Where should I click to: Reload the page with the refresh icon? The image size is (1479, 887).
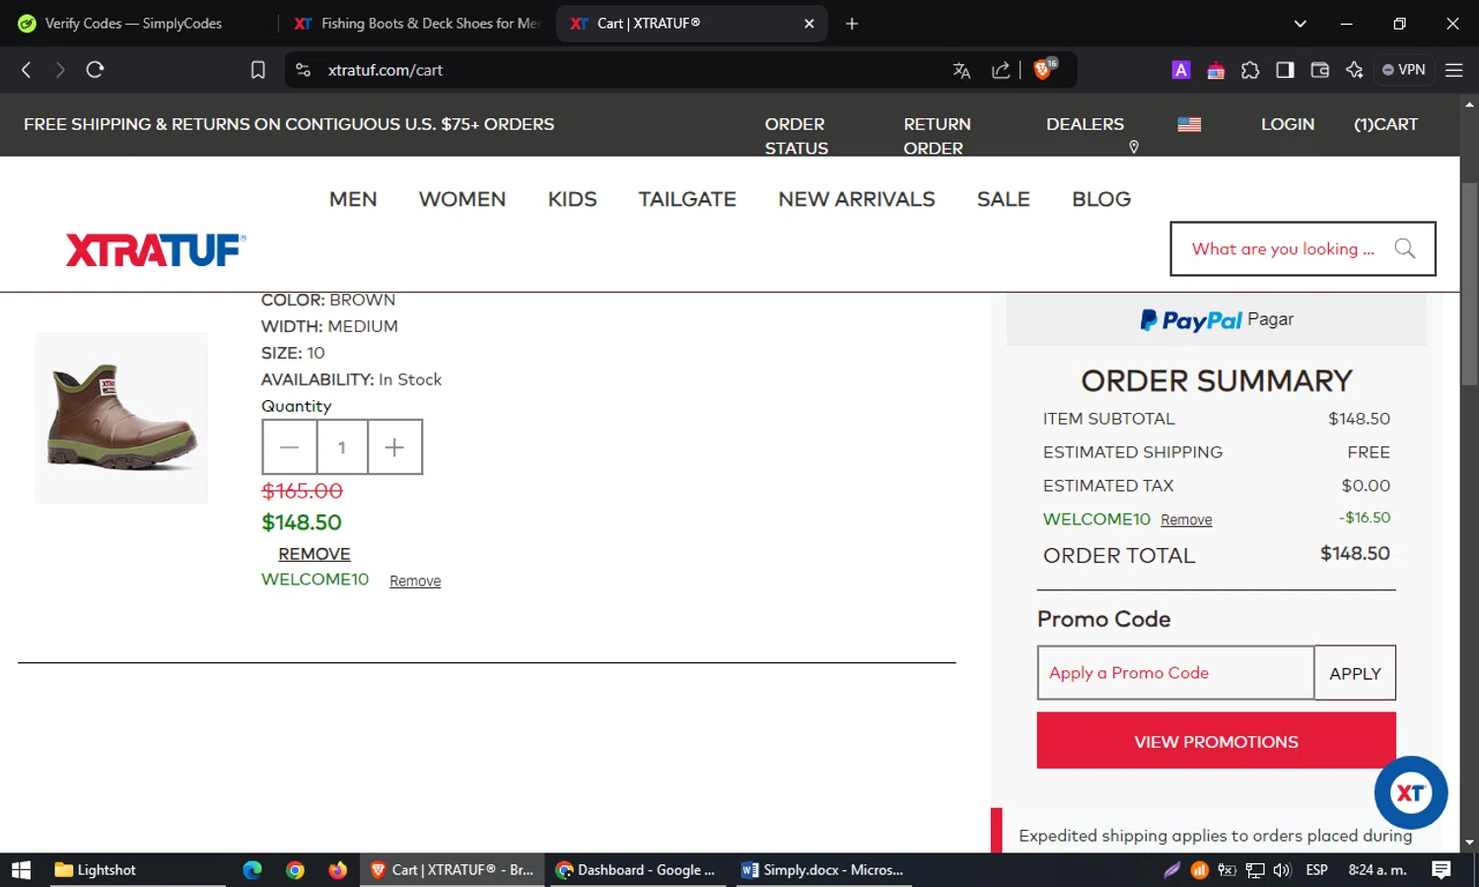click(95, 70)
